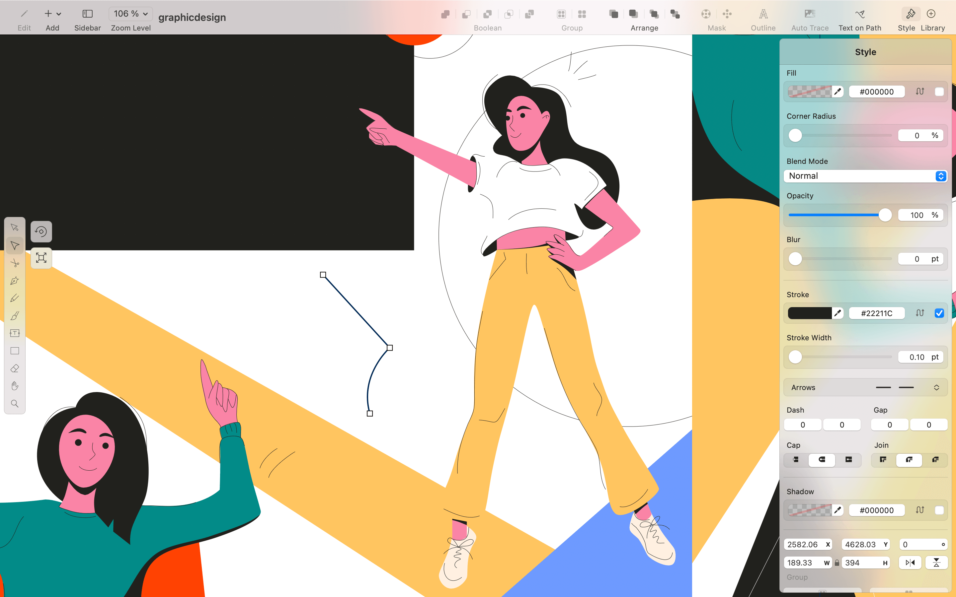Viewport: 956px width, 597px height.
Task: Select the bevel Join style
Action: 935,460
